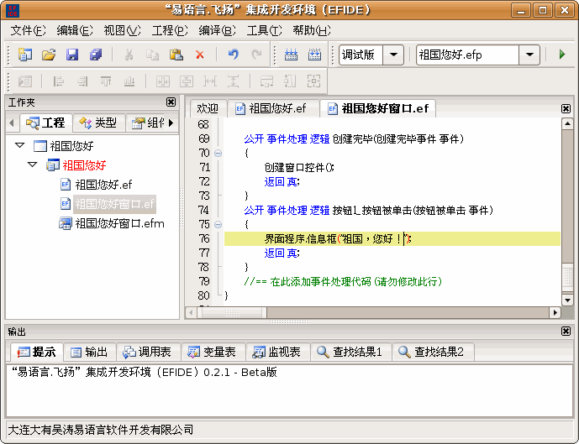Viewport: 579px width, 444px height.
Task: Click the New file toolbar icon
Action: coord(24,55)
